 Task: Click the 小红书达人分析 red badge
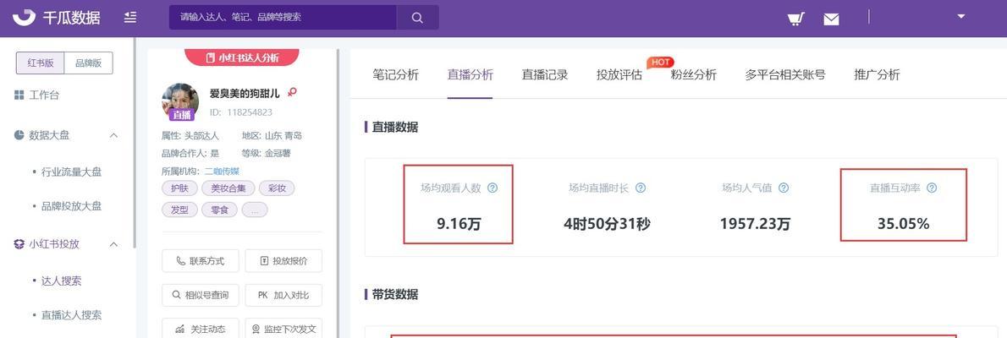[x=242, y=57]
